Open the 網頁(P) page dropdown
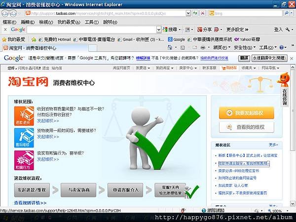Screen dimensions: 296x222 (222, 47)
